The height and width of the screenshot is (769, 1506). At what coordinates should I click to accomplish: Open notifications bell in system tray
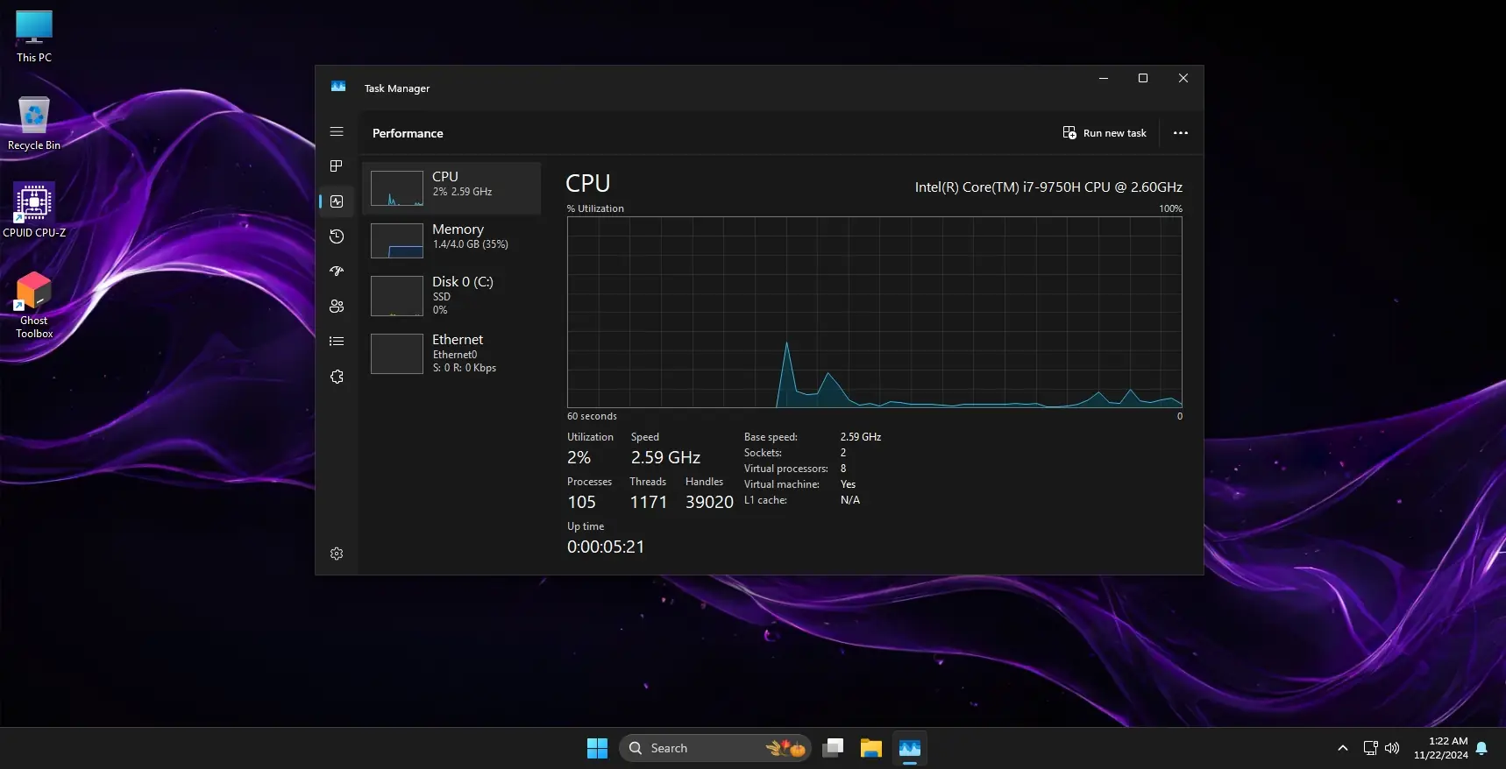click(x=1481, y=748)
